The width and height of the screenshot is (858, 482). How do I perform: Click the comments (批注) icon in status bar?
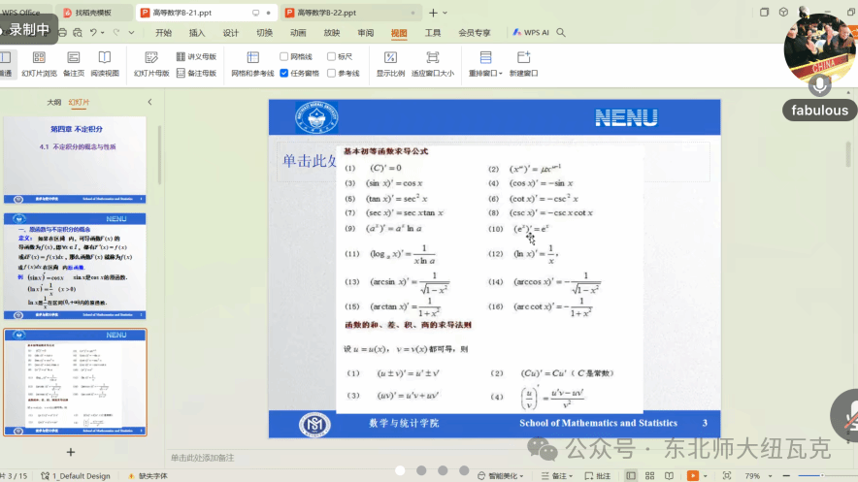pos(598,476)
